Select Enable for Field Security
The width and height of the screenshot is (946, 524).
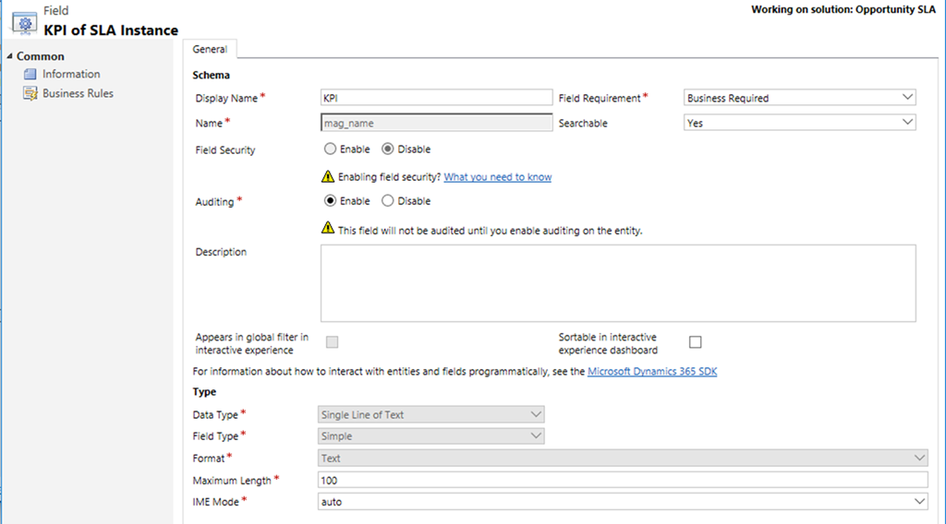(x=330, y=149)
